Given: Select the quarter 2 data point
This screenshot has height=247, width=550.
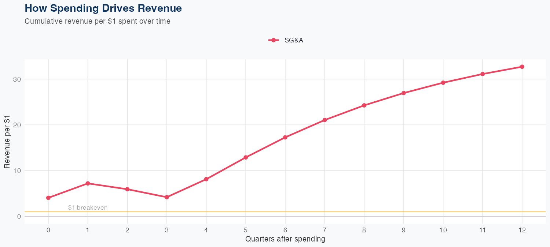Looking at the screenshot, I should click(x=127, y=189).
